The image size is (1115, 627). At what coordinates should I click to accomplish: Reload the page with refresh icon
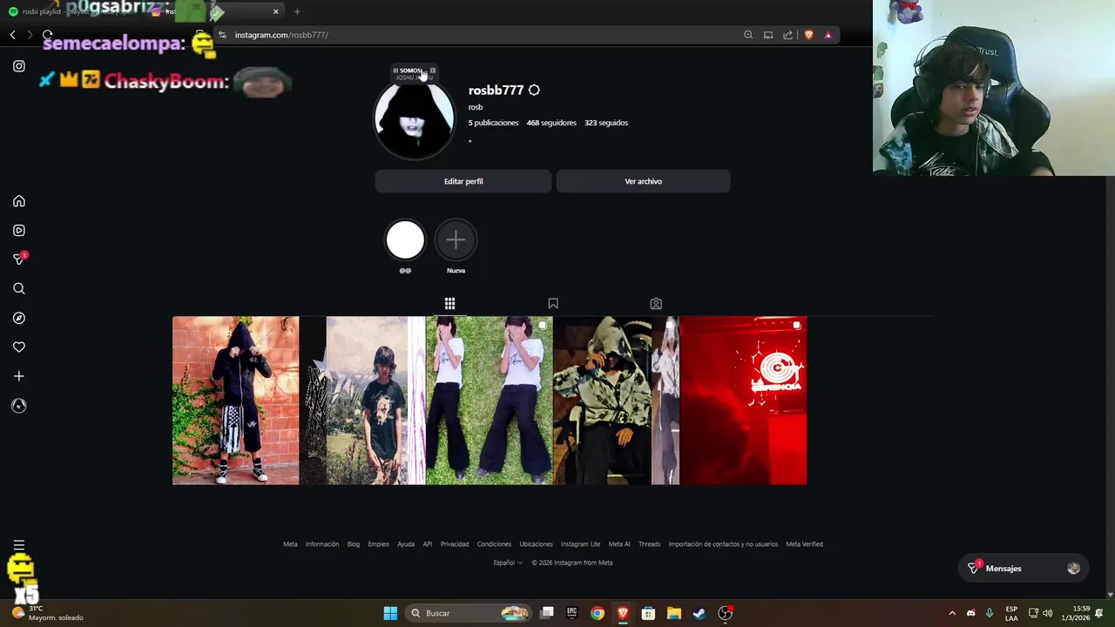47,35
